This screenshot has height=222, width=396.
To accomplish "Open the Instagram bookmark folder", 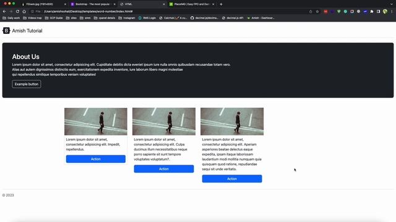I will [127, 18].
